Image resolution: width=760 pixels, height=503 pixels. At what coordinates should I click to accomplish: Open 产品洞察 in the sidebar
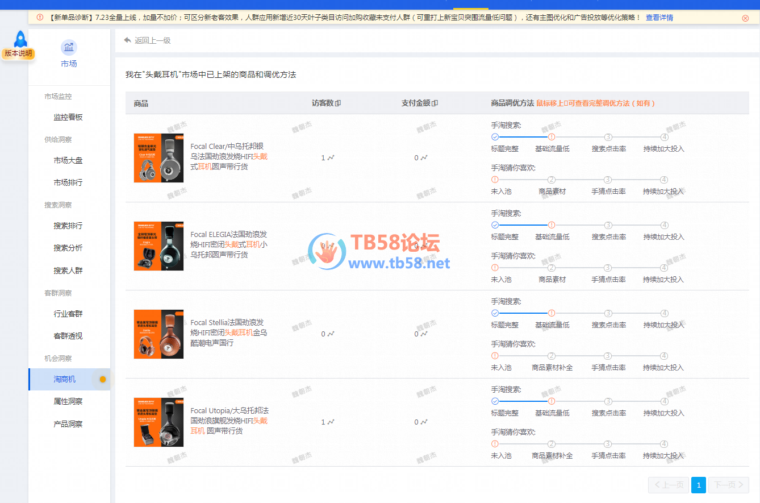(68, 424)
